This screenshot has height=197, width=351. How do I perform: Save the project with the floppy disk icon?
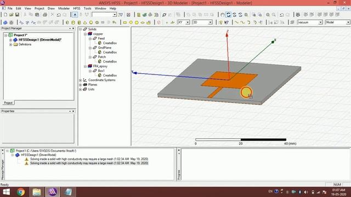17,15
